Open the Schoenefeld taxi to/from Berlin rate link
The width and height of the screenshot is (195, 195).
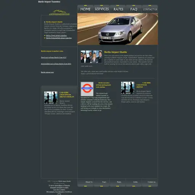(x=56, y=64)
